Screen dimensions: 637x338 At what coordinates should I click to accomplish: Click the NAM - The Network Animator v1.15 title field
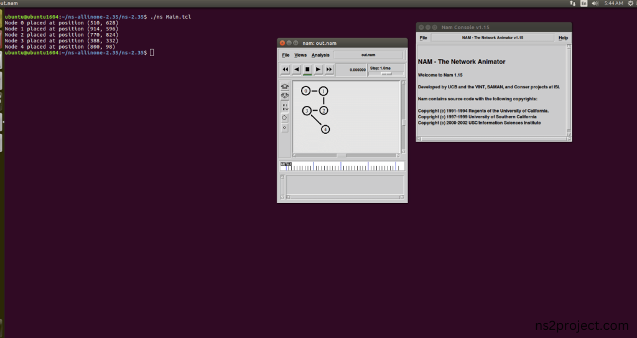click(x=493, y=38)
